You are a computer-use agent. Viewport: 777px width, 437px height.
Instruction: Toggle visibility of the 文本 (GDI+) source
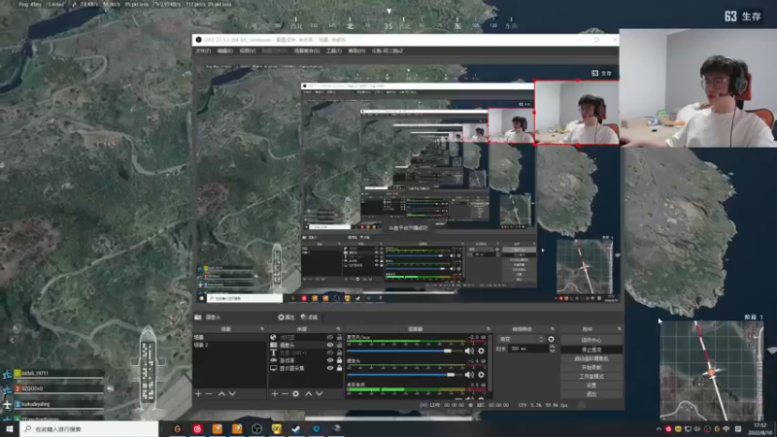pos(330,353)
